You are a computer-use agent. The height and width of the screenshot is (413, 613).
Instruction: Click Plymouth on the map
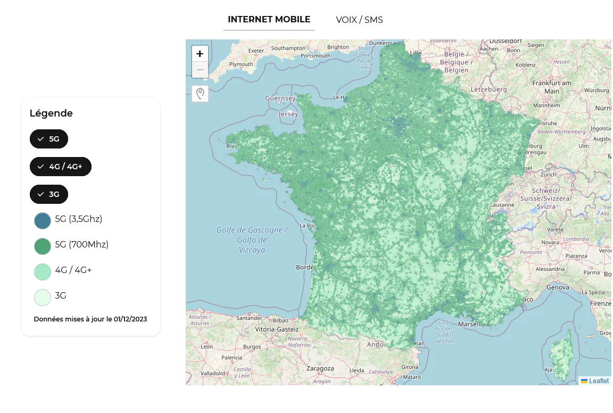click(x=241, y=64)
